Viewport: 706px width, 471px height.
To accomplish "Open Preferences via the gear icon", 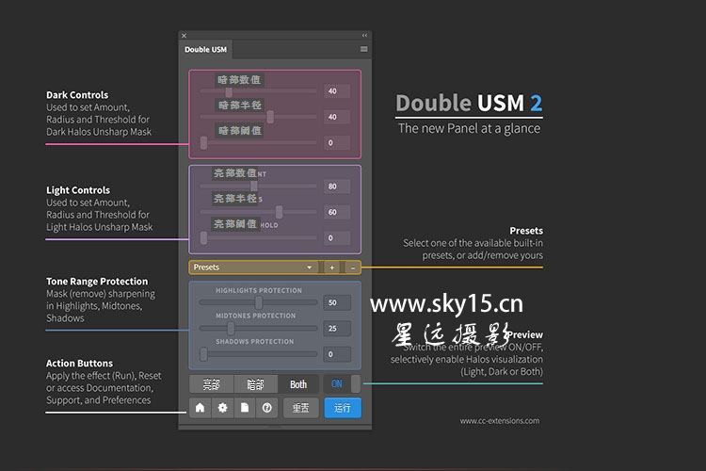I will tap(222, 408).
